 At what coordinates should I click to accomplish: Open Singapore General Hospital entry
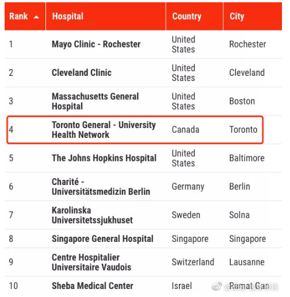pyautogui.click(x=102, y=239)
